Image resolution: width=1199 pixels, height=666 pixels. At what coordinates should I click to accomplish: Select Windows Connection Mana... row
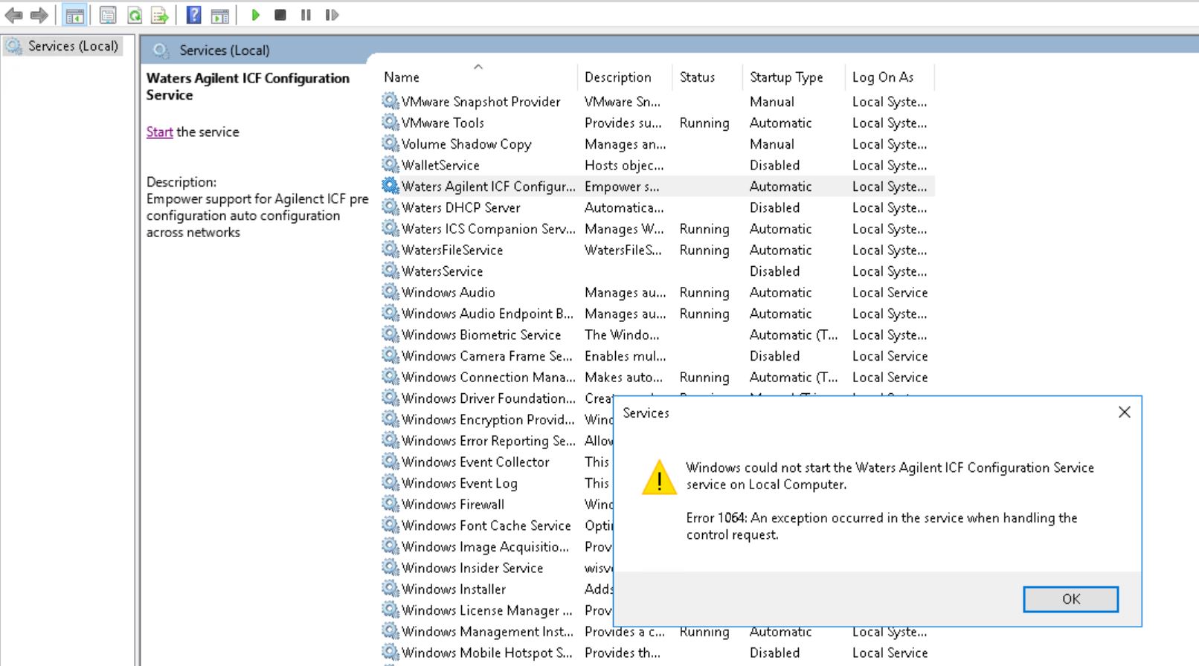tap(657, 377)
